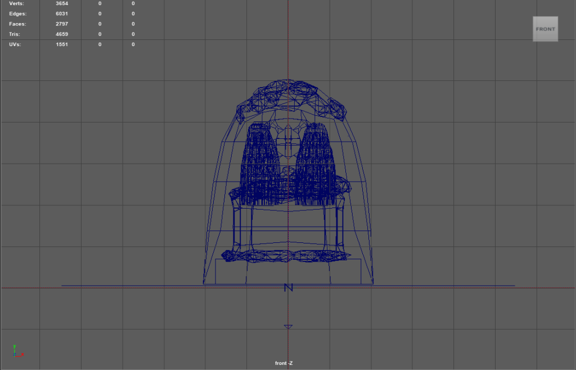Image resolution: width=576 pixels, height=370 pixels.
Task: Click the Faces count label
Action: tap(17, 24)
